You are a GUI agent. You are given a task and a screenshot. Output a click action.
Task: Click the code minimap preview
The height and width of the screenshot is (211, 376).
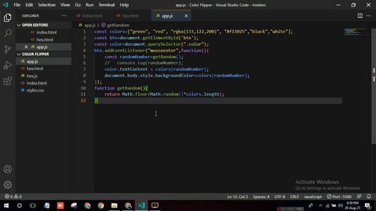(x=356, y=31)
